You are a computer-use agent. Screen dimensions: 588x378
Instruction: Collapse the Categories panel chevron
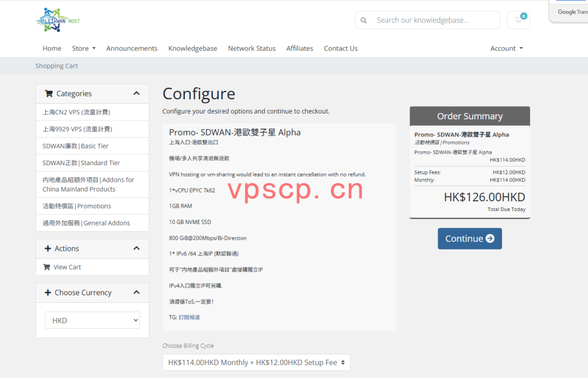pyautogui.click(x=137, y=93)
